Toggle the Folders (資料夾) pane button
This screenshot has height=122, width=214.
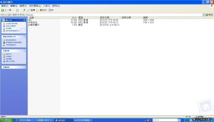click(x=41, y=10)
